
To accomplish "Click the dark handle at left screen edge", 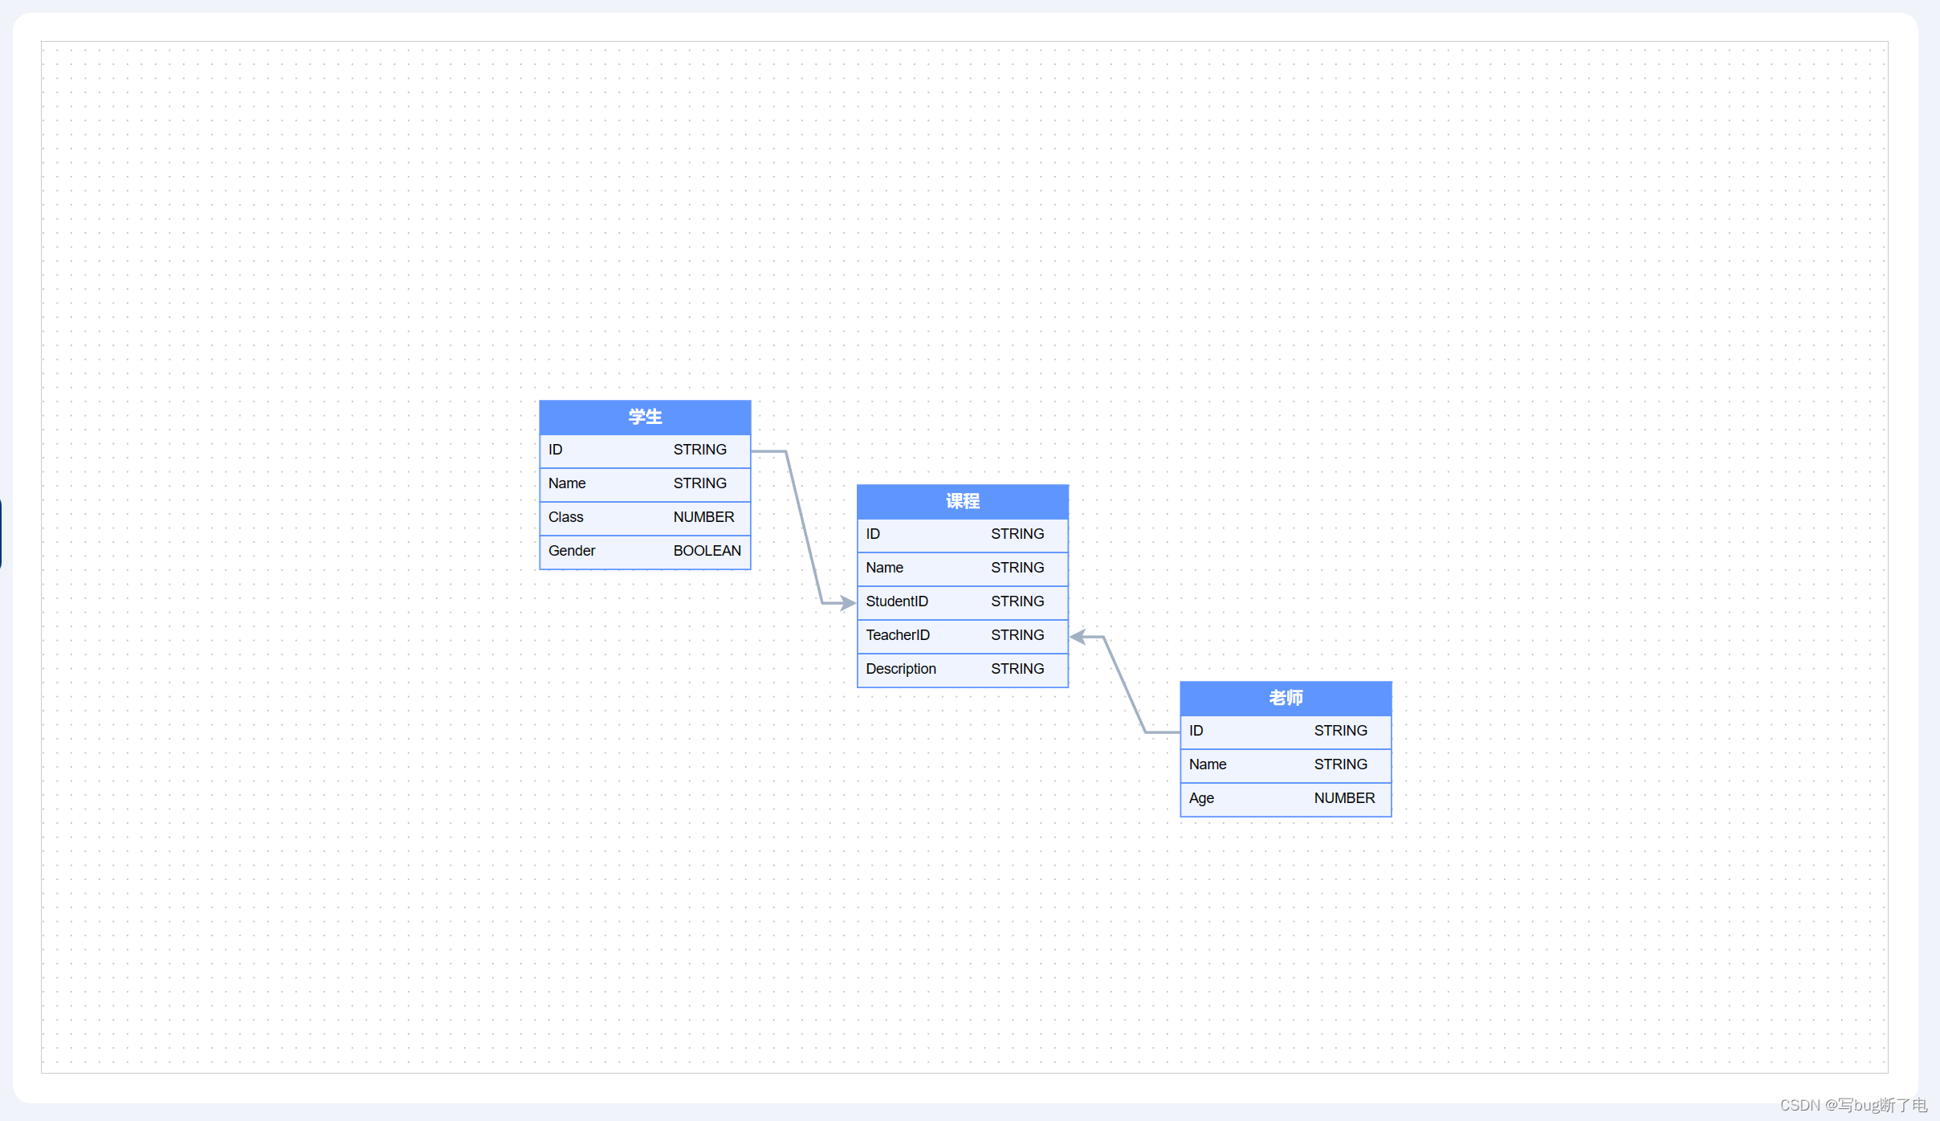I will click(2, 534).
